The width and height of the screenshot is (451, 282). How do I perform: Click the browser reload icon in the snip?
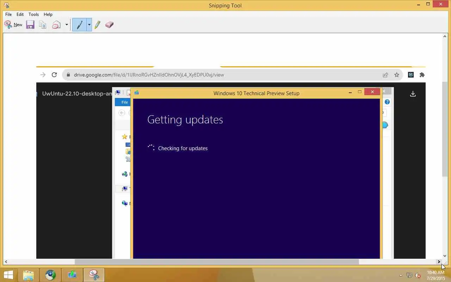(54, 75)
